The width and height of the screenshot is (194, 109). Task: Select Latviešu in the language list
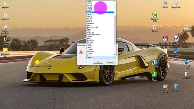pos(100,18)
